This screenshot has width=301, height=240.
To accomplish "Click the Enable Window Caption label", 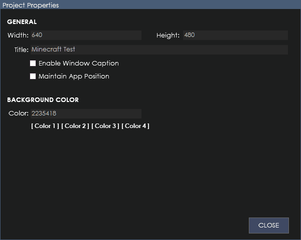I will (79, 63).
